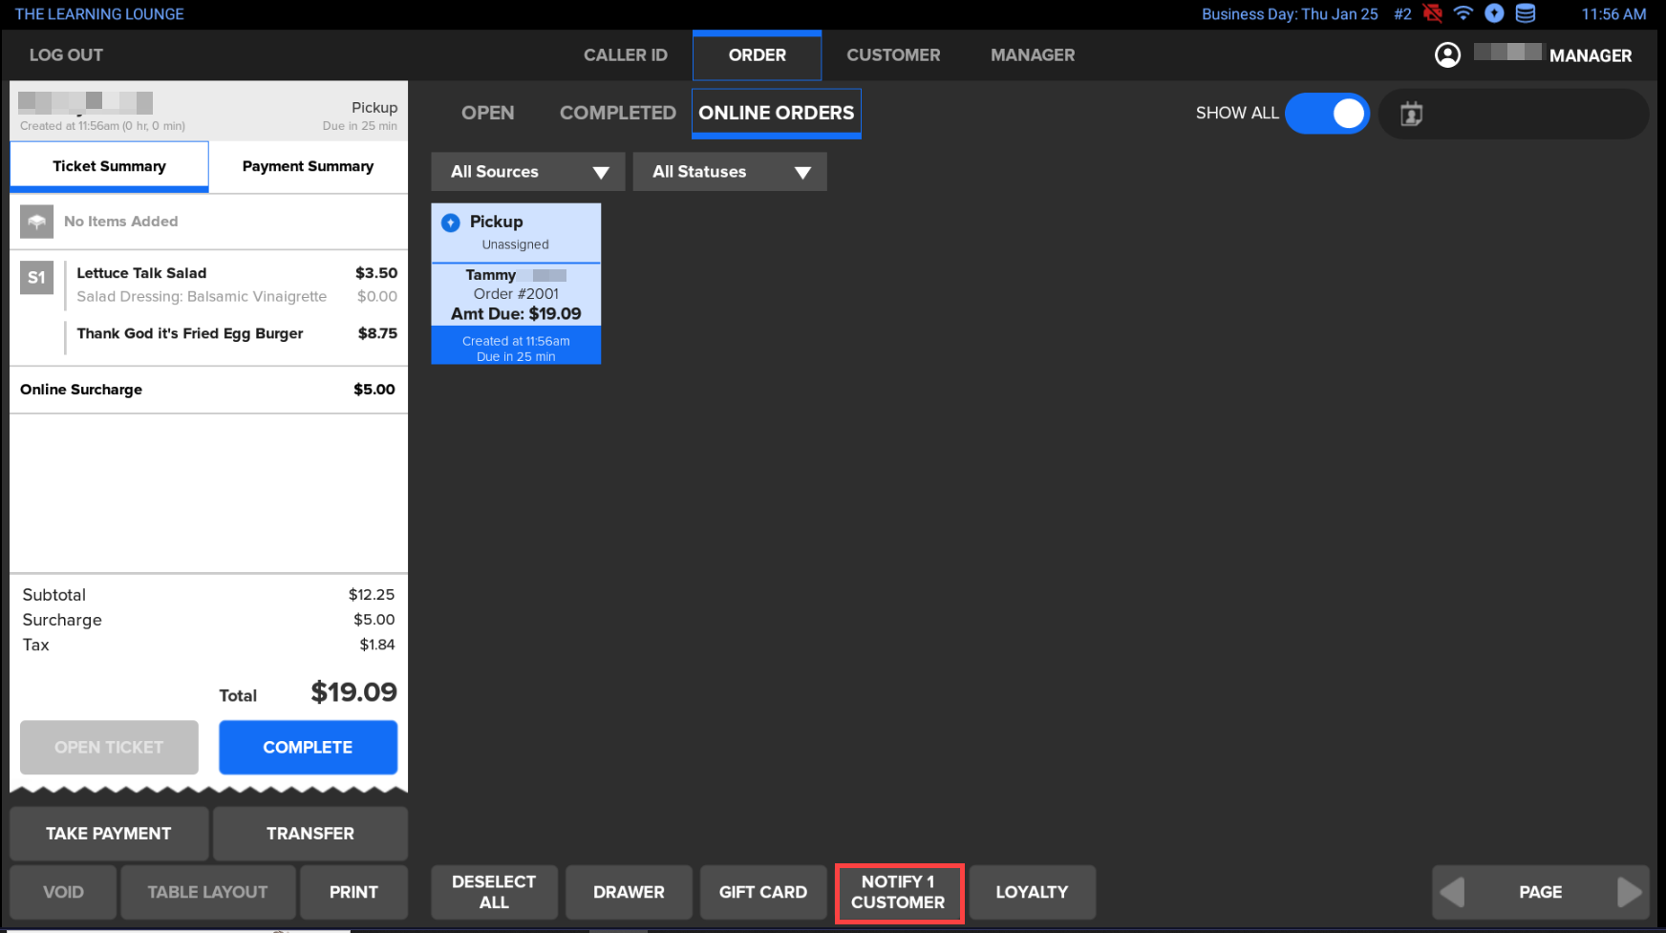Click the Wi-Fi status icon
The width and height of the screenshot is (1666, 933).
click(1463, 13)
